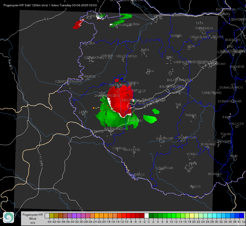Click the MARCALI city label

point(136,121)
